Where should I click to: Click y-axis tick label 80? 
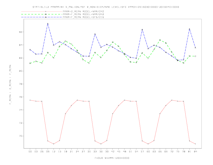(x=20, y=71)
